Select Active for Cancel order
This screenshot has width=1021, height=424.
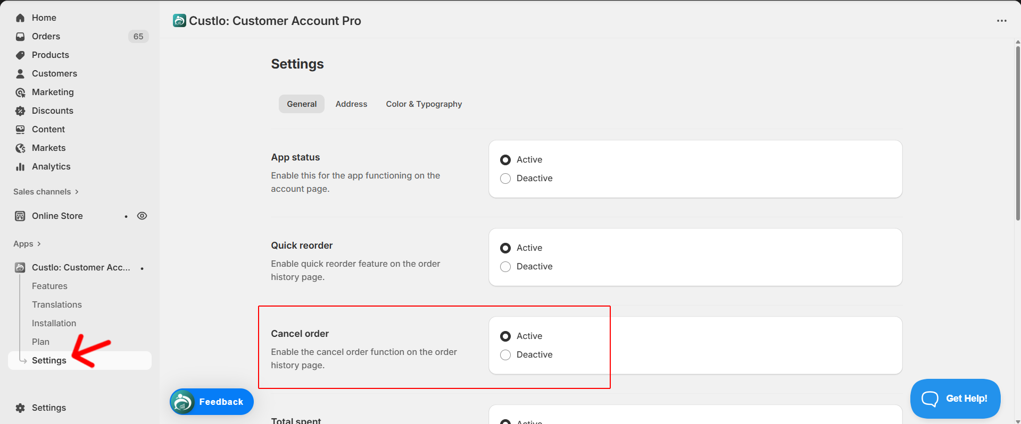(x=505, y=336)
